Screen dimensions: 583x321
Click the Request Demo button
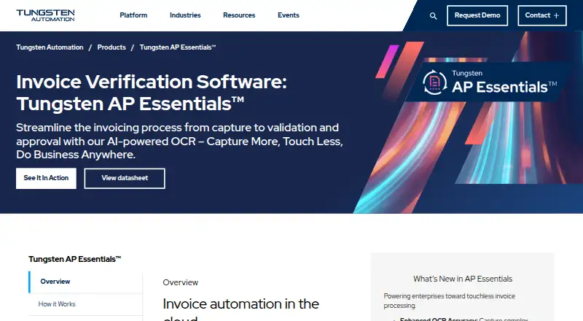[477, 15]
